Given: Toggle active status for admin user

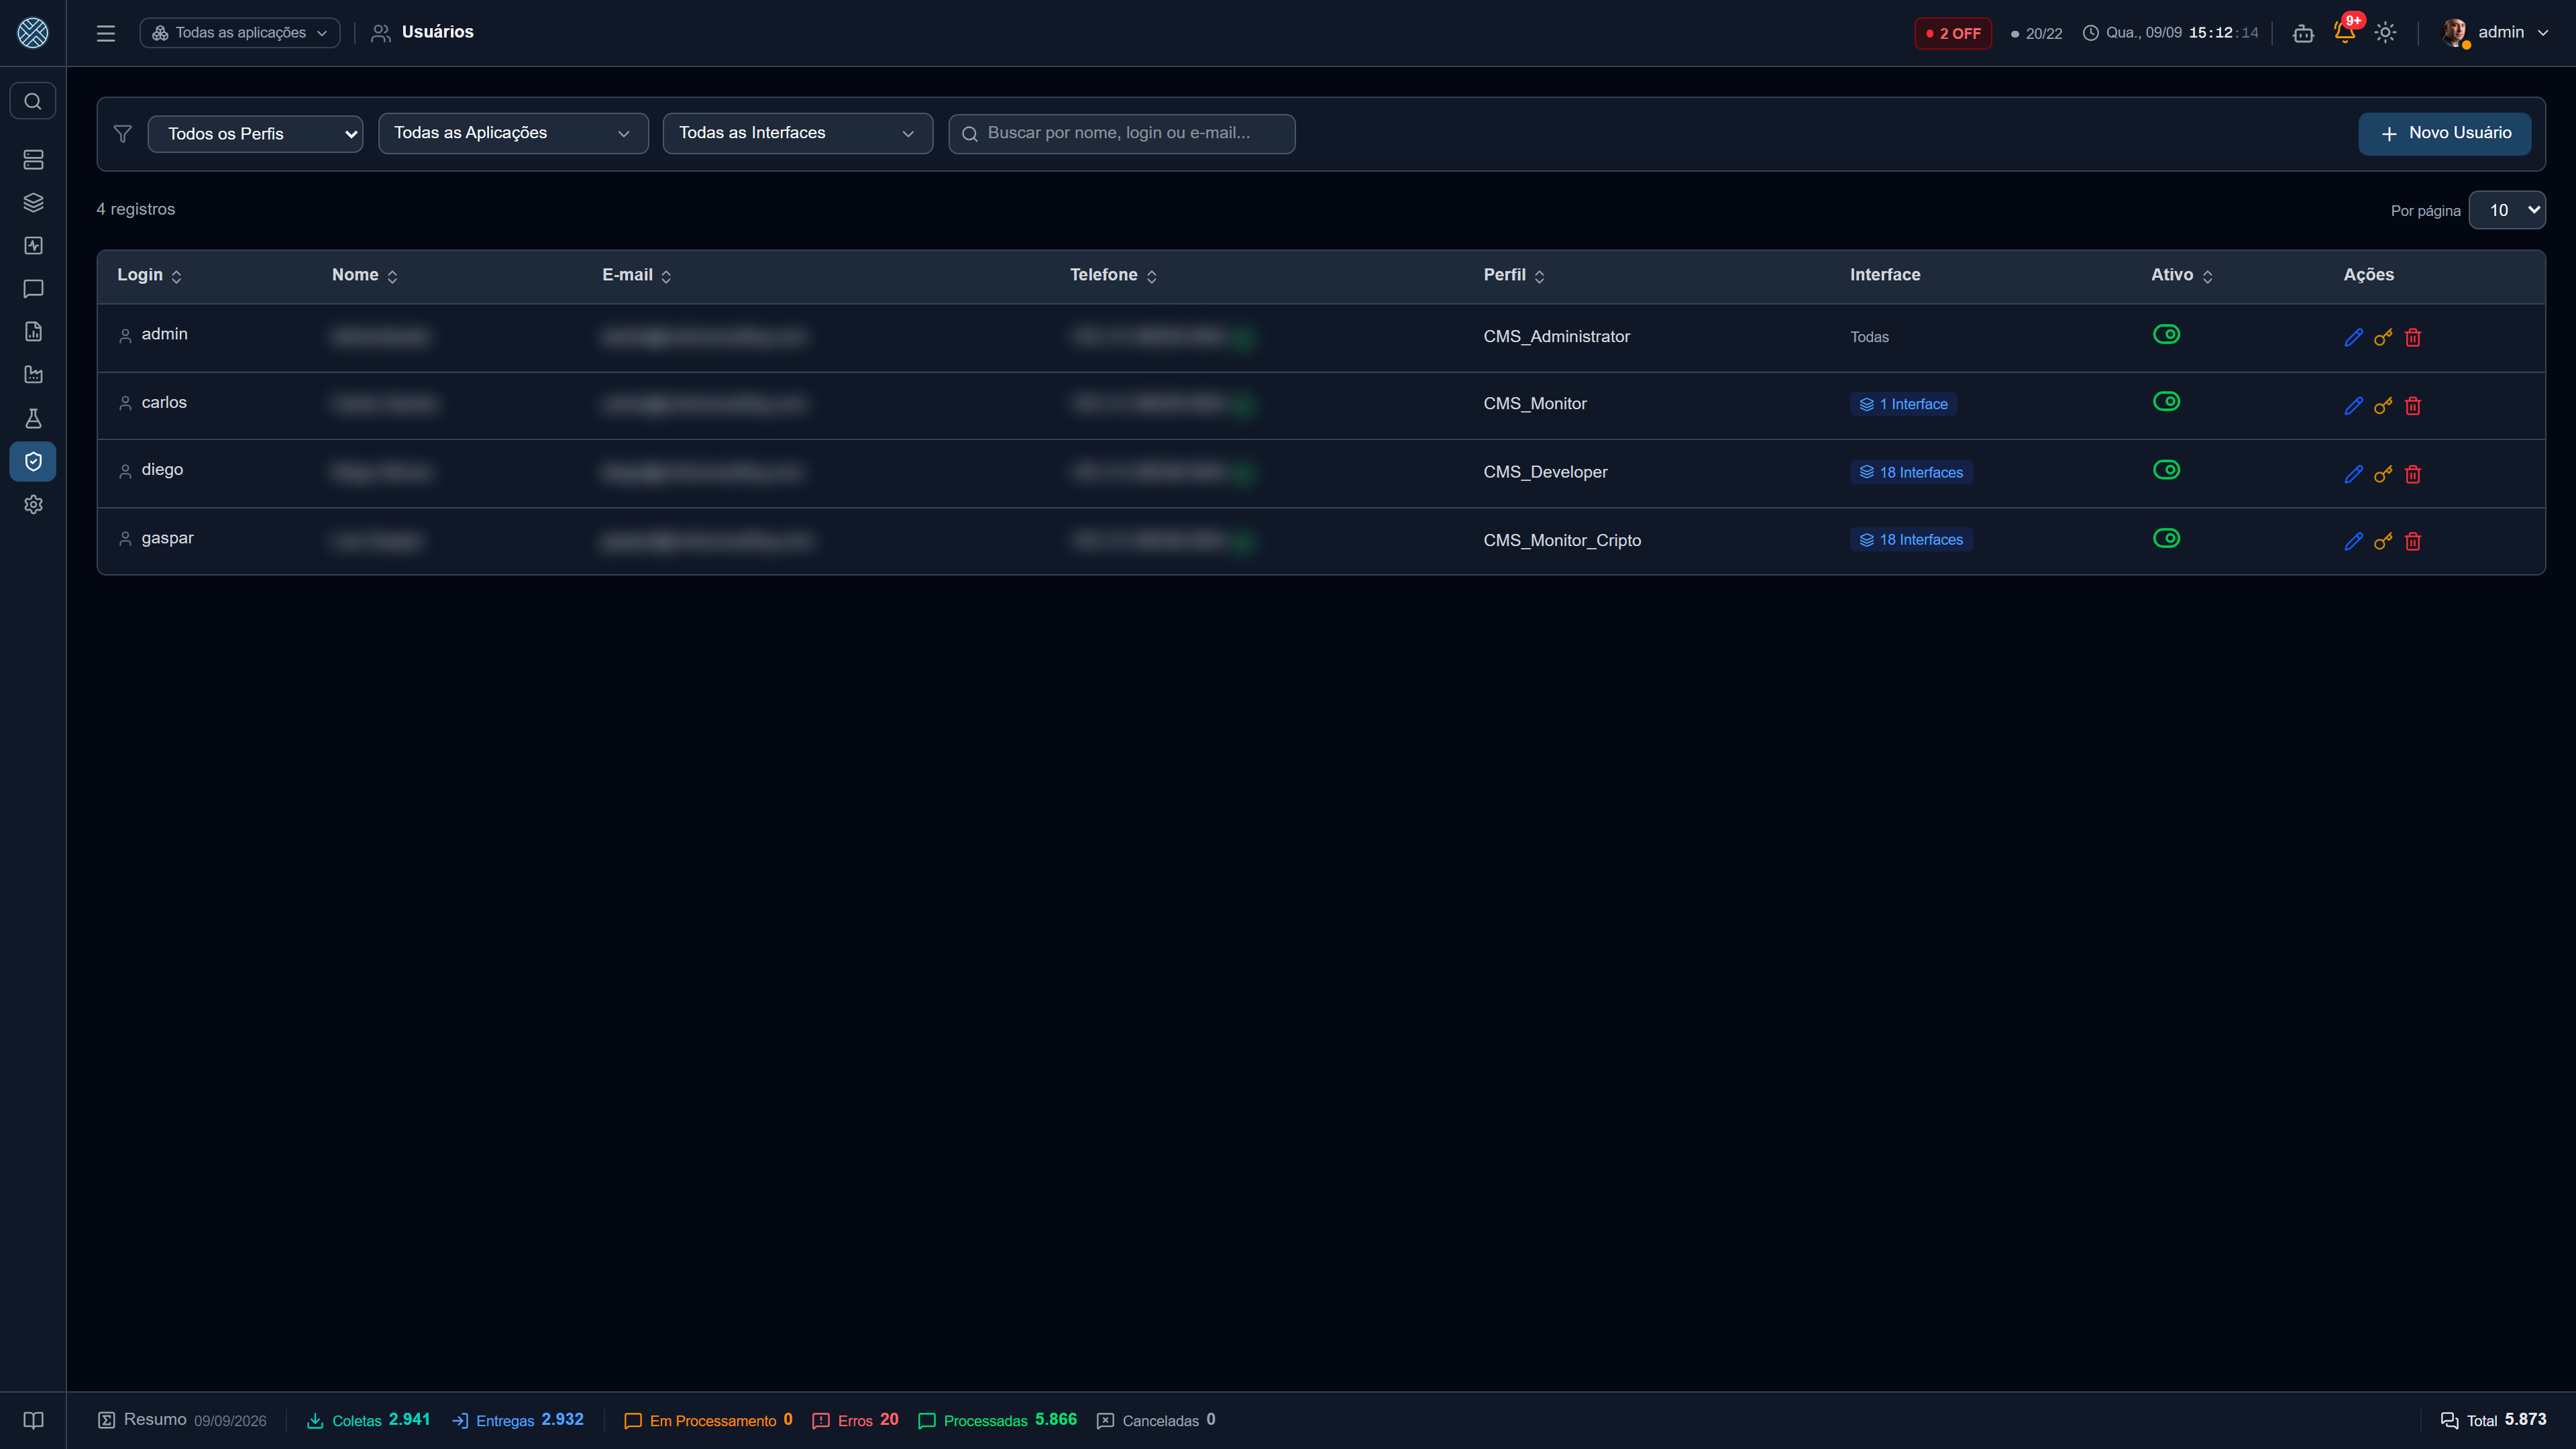Looking at the screenshot, I should tap(2166, 334).
